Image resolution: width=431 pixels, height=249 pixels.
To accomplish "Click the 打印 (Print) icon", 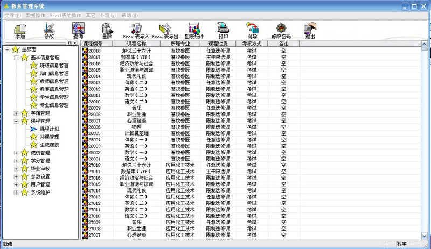I will [x=223, y=31].
